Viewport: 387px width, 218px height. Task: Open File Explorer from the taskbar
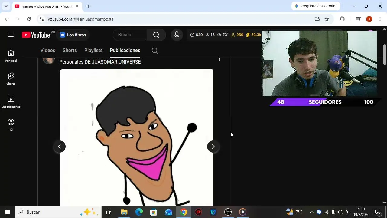coord(124,212)
